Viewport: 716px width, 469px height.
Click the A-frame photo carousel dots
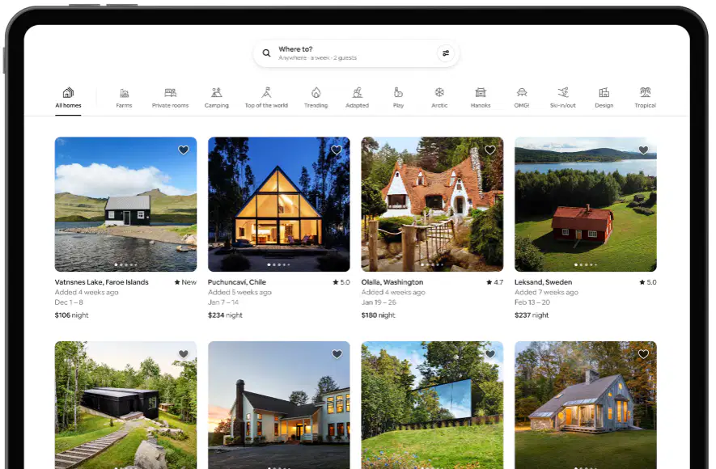278,264
